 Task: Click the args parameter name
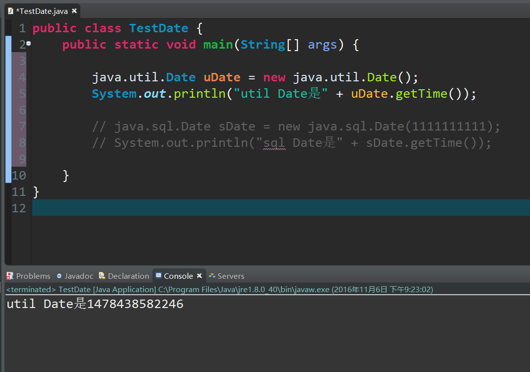(x=322, y=45)
